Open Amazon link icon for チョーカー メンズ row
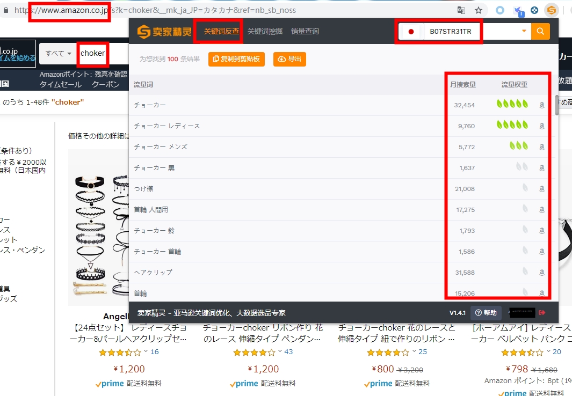The height and width of the screenshot is (396, 572). [542, 146]
